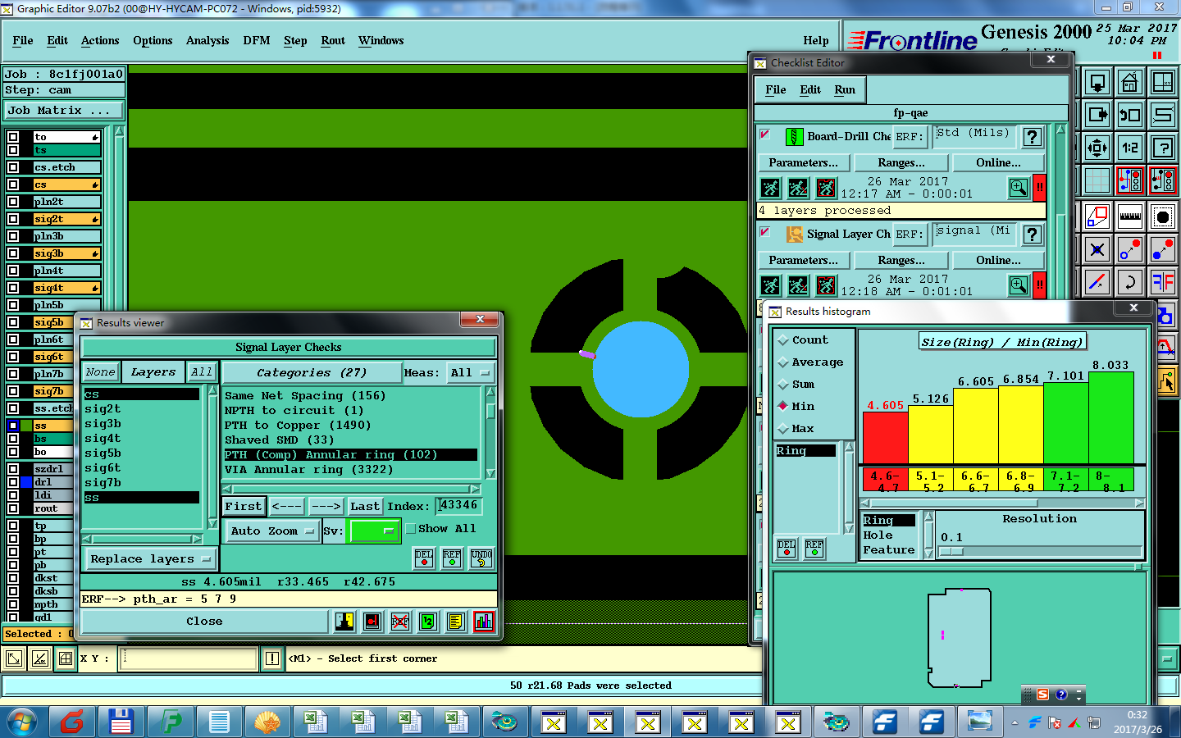Click the REF green dot icon in Results viewer

tap(452, 558)
